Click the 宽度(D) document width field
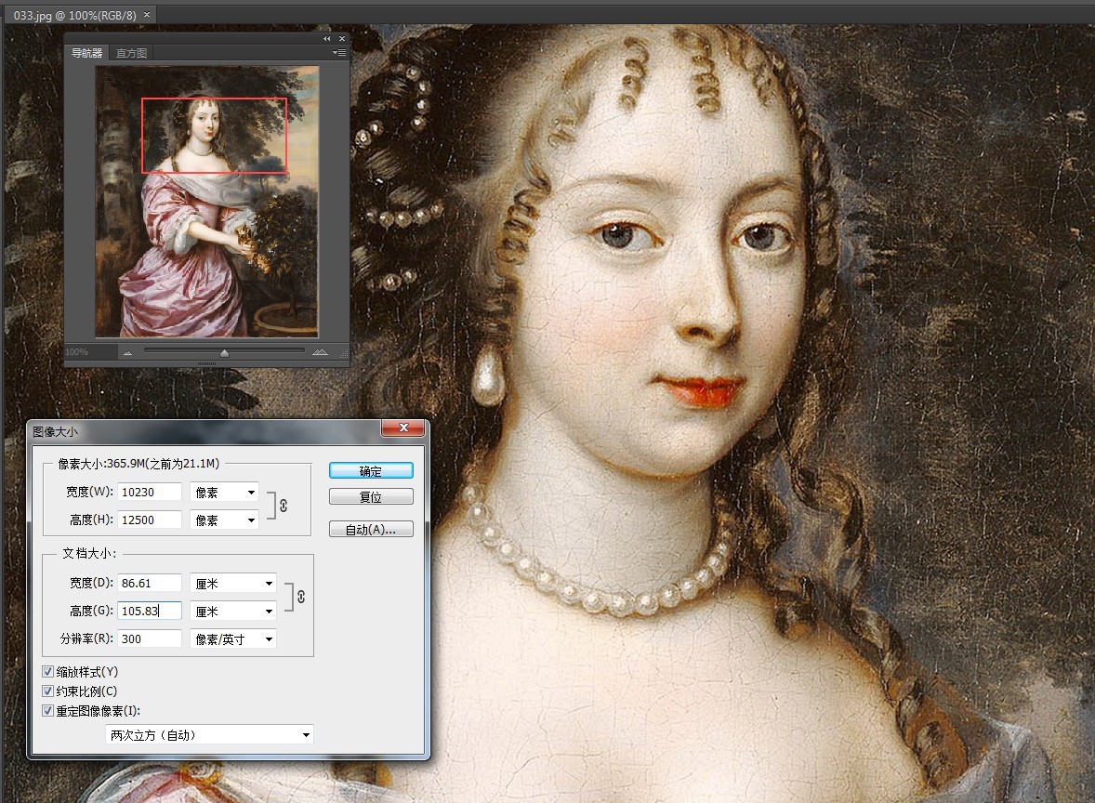The width and height of the screenshot is (1095, 803). pyautogui.click(x=150, y=583)
